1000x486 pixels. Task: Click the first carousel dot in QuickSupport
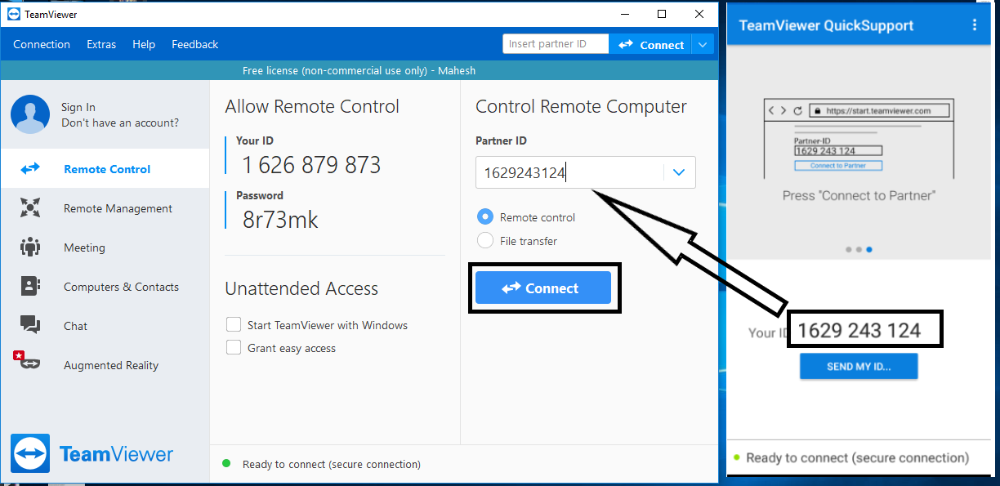(x=849, y=249)
